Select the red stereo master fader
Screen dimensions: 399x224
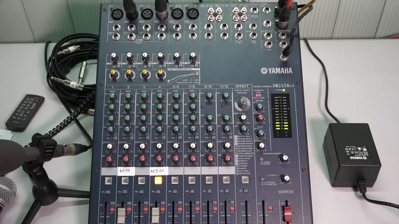click(287, 214)
